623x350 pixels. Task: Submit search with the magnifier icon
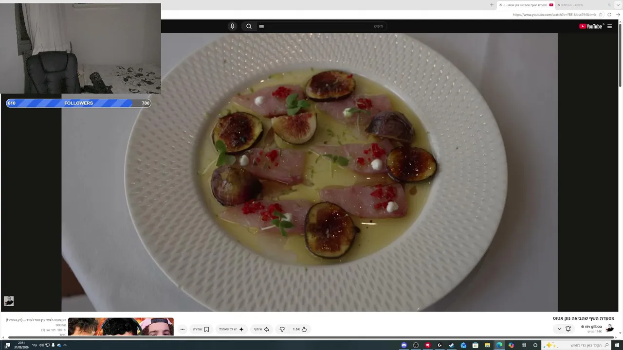(x=249, y=26)
